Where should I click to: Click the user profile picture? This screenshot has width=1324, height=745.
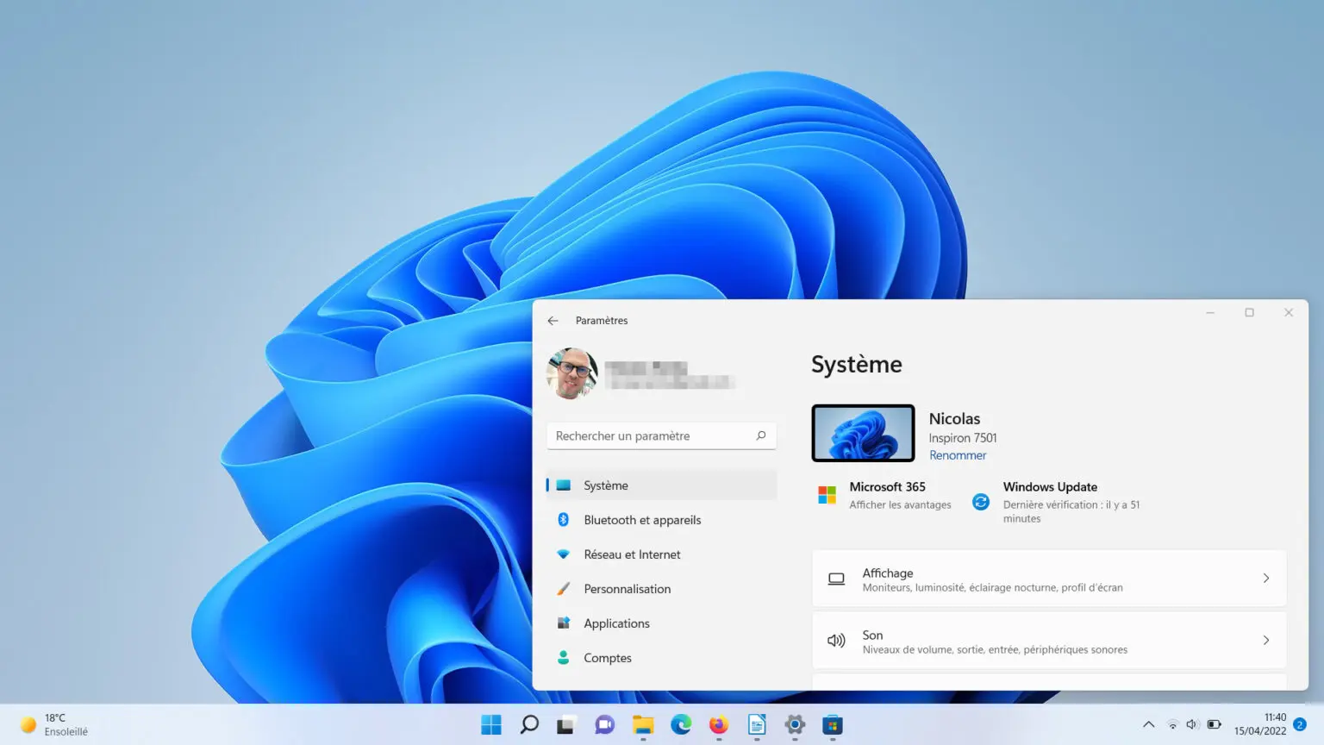[571, 373]
